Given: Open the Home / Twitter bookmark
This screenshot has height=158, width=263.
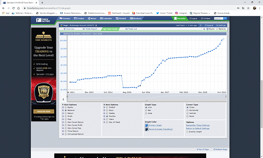Looking at the screenshot, I should point(165,13).
